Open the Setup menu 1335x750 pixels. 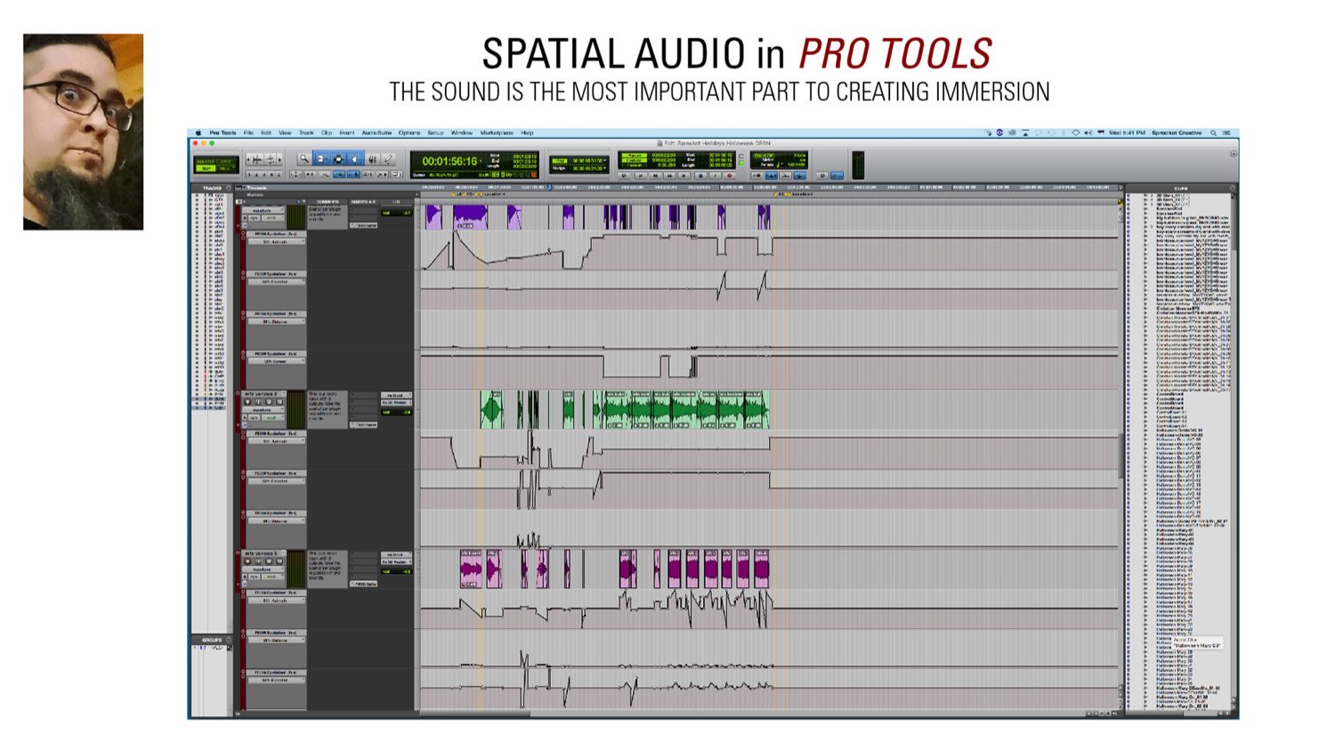click(435, 133)
